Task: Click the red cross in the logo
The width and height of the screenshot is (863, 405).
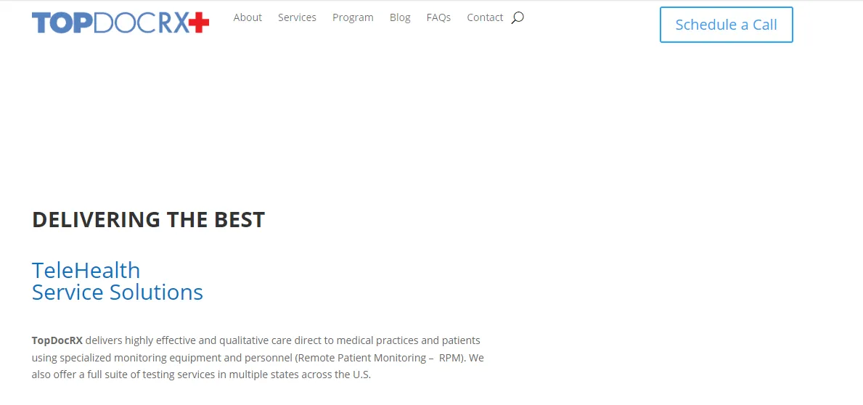Action: pyautogui.click(x=199, y=22)
